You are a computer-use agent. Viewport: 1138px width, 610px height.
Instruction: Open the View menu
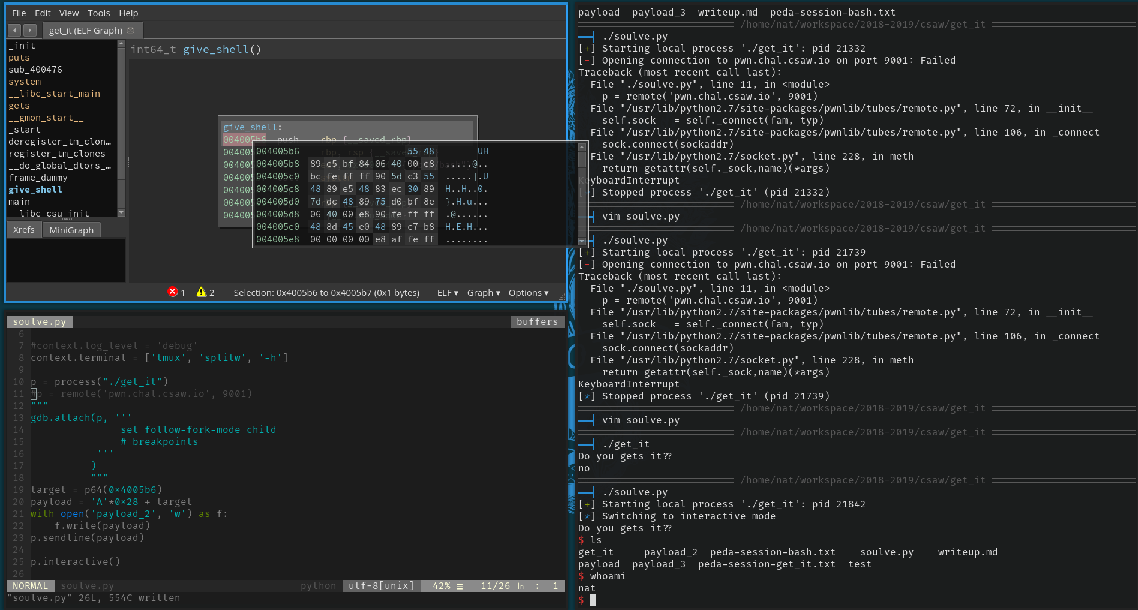coord(69,13)
